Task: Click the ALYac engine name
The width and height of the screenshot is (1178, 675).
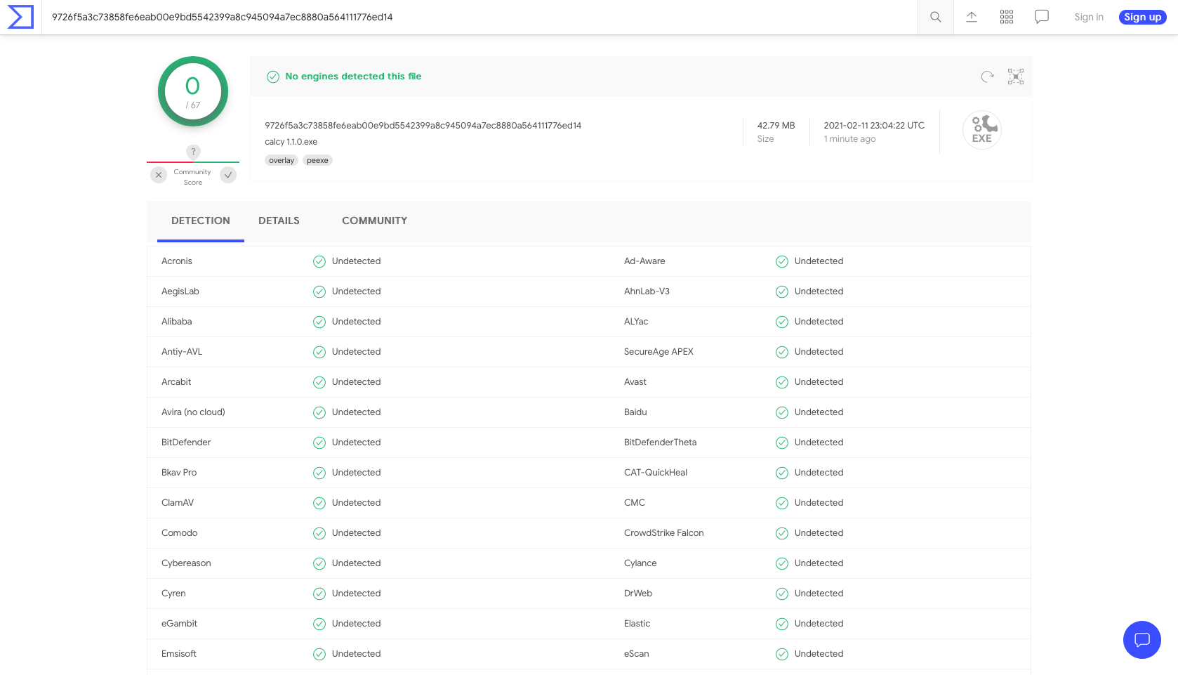Action: click(x=636, y=322)
